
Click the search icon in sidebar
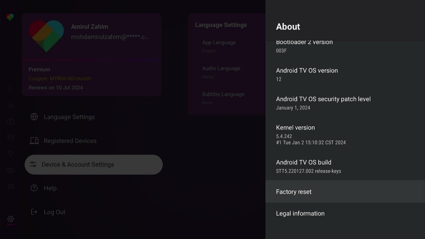tap(11, 88)
